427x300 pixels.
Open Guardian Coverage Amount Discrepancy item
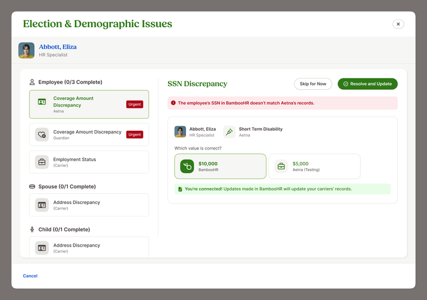coord(89,135)
